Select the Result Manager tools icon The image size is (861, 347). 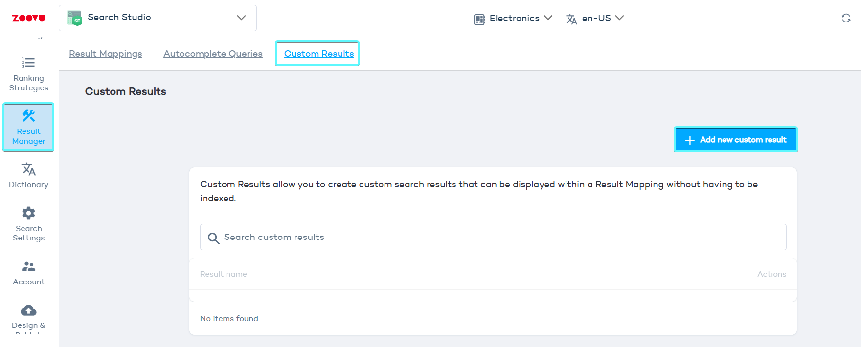[28, 116]
